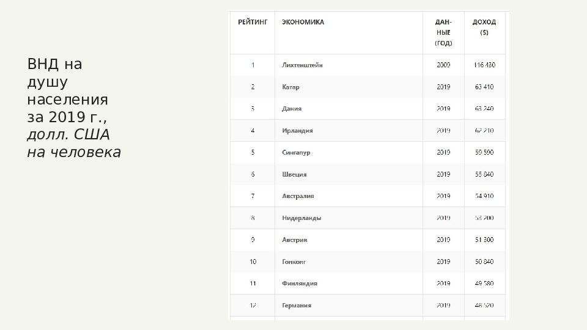Click the ЭКОНОМИКА column header
Viewport: 587px width, 330px height.
(303, 22)
